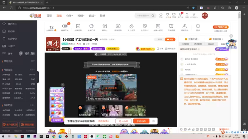Open 我的关注 in left sidebar
Image resolution: width=248 pixels, height=139 pixels.
pos(10,24)
